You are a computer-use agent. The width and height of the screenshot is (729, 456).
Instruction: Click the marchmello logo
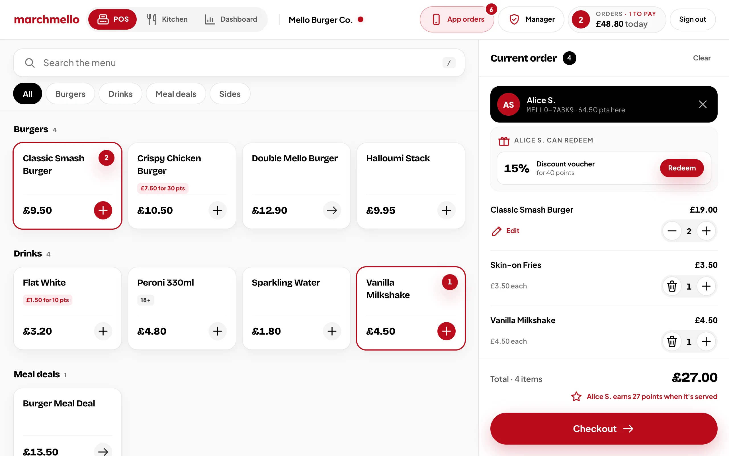[47, 19]
